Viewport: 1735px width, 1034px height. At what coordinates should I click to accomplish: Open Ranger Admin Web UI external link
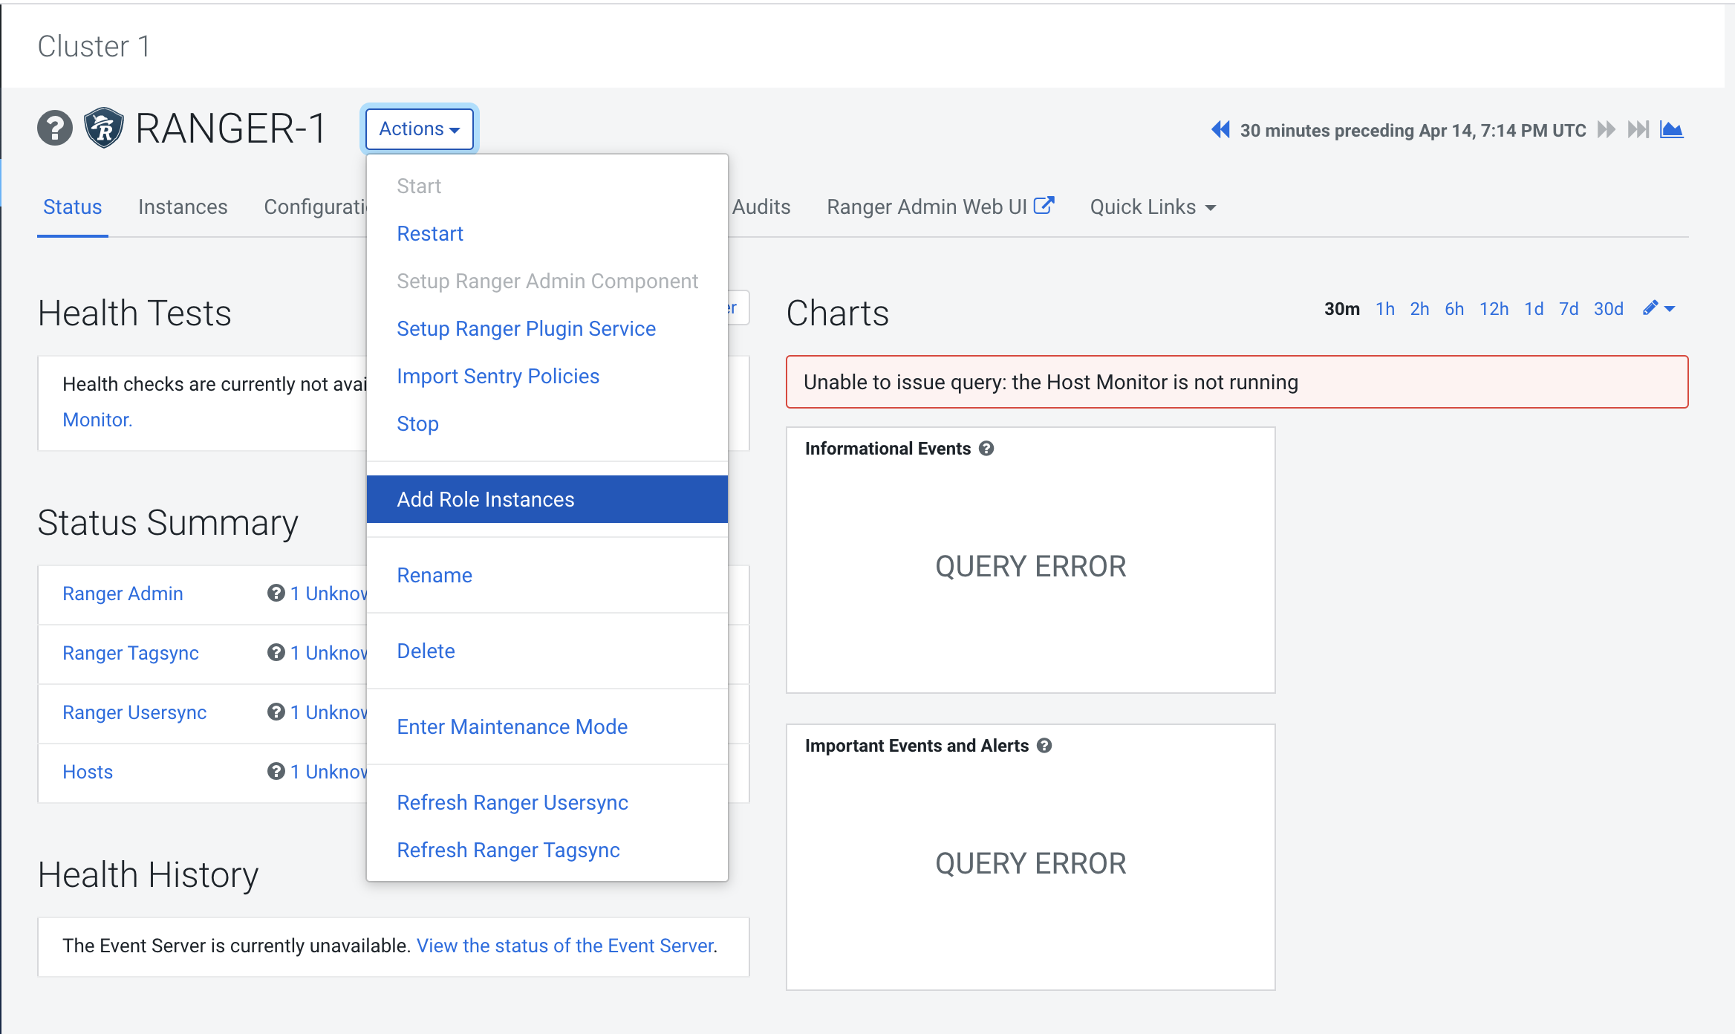940,207
